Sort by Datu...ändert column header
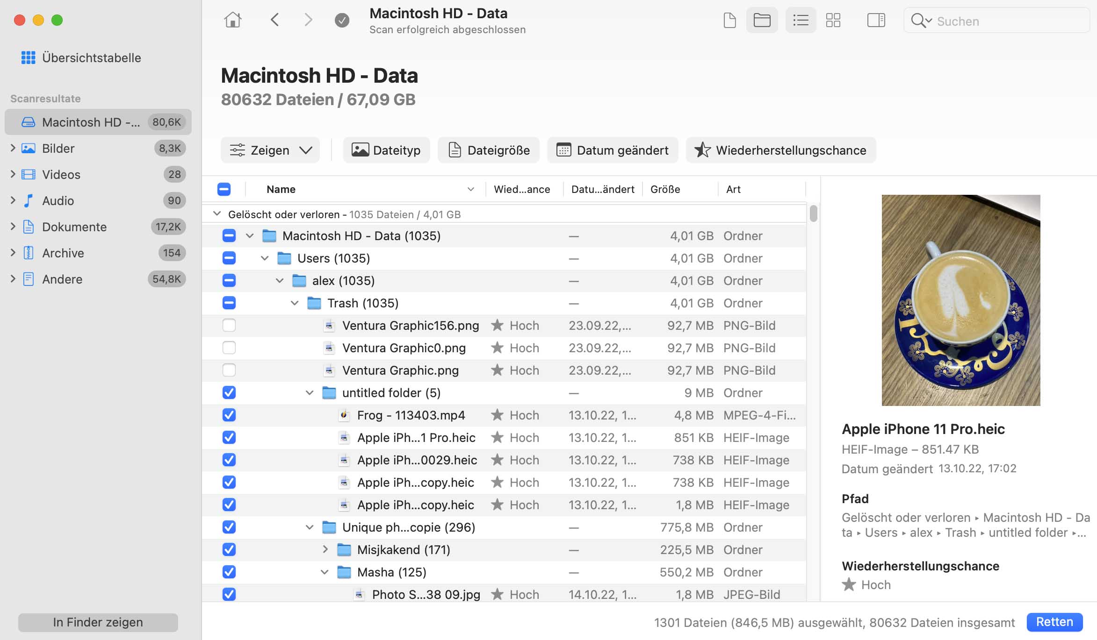Viewport: 1097px width, 640px height. click(x=603, y=189)
